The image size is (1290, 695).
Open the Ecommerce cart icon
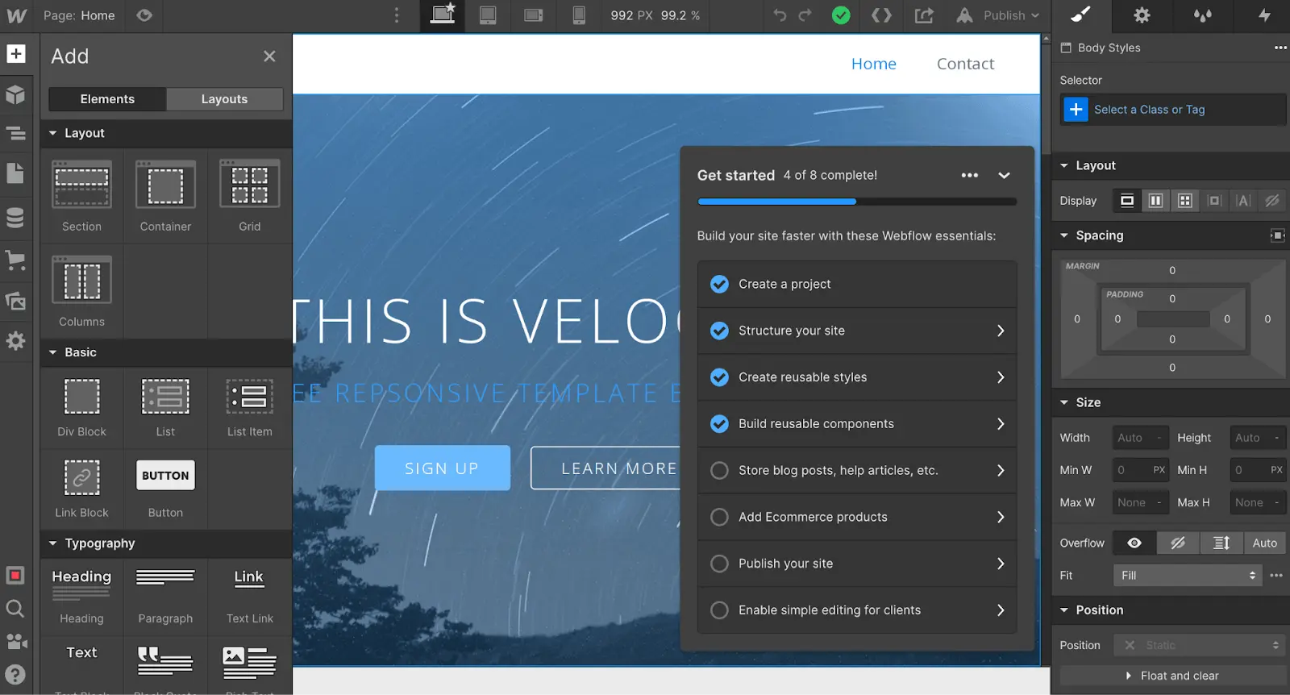(15, 260)
